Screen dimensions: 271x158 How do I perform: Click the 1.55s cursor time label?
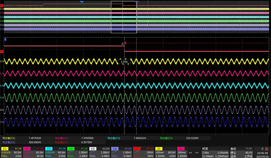[x=124, y=62]
